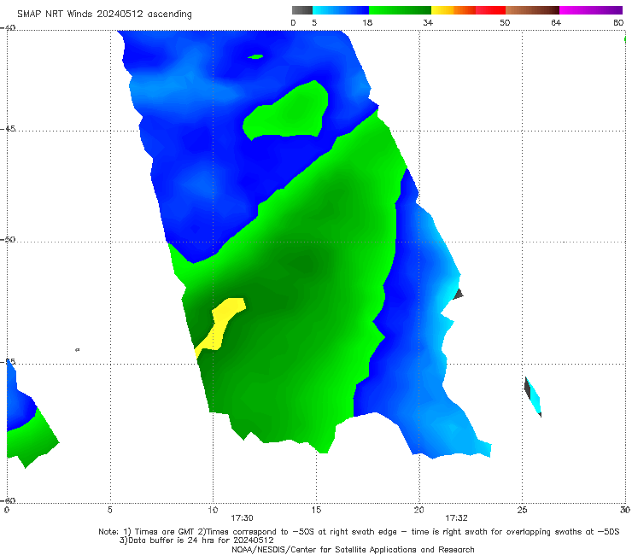This screenshot has height=555, width=632.
Task: Click the longitude axis label '20'
Action: click(419, 510)
